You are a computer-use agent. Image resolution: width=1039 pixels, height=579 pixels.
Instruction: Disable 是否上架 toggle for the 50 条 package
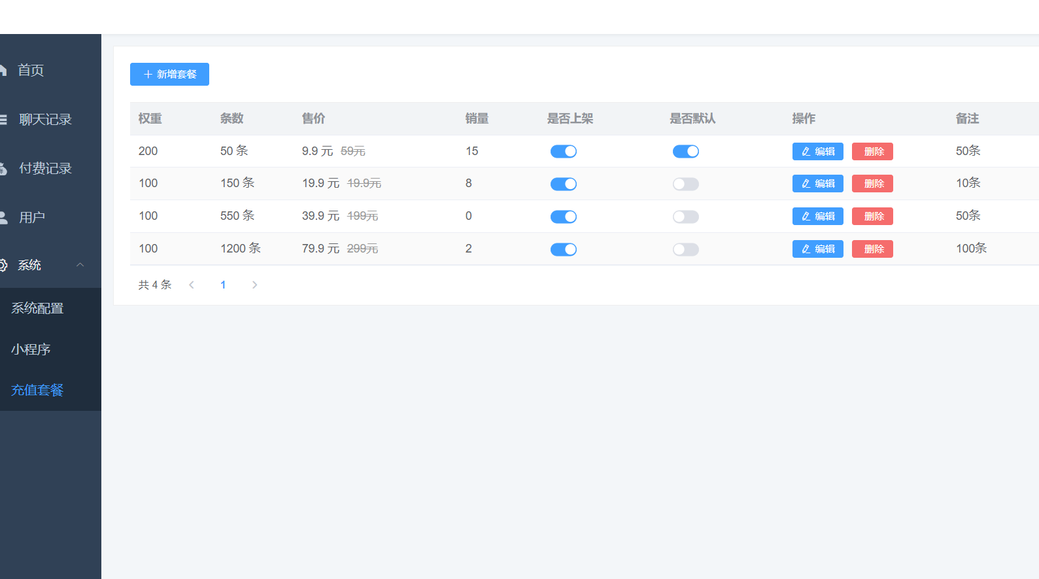[x=563, y=152]
